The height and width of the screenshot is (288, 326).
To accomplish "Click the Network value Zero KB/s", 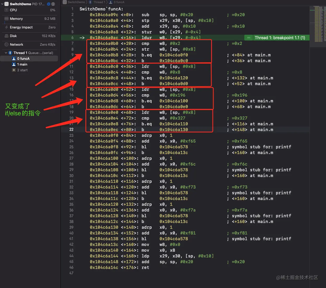I will pyautogui.click(x=48, y=44).
